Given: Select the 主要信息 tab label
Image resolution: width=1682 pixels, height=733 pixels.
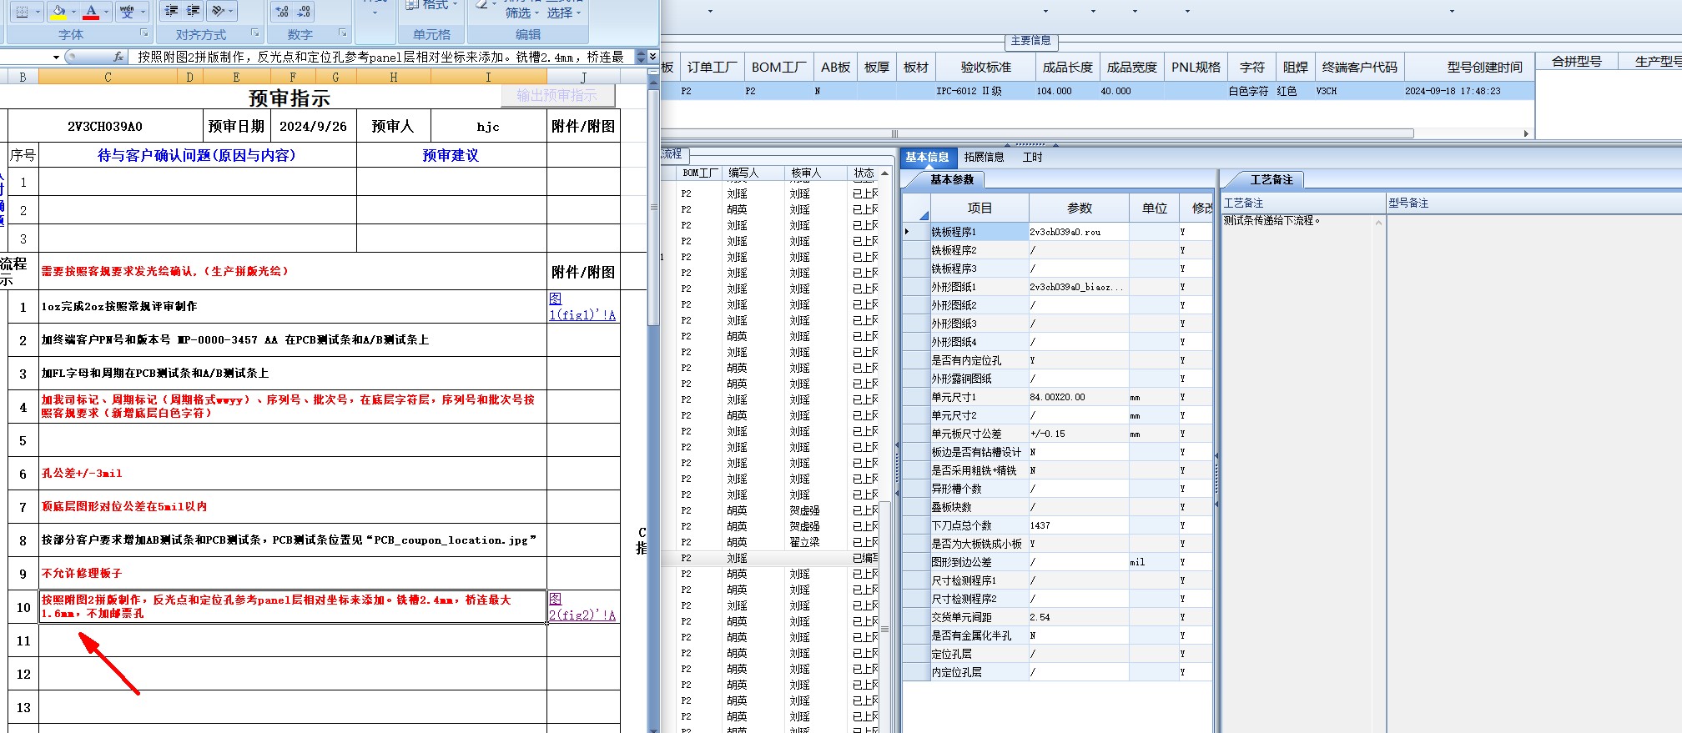Looking at the screenshot, I should (1030, 40).
